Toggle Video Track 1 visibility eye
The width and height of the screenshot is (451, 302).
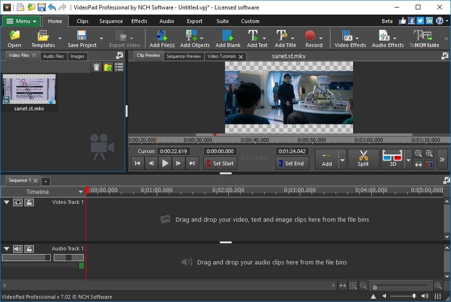[18, 202]
